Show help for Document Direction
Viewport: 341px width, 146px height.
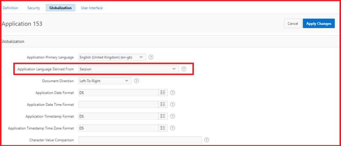(x=137, y=80)
